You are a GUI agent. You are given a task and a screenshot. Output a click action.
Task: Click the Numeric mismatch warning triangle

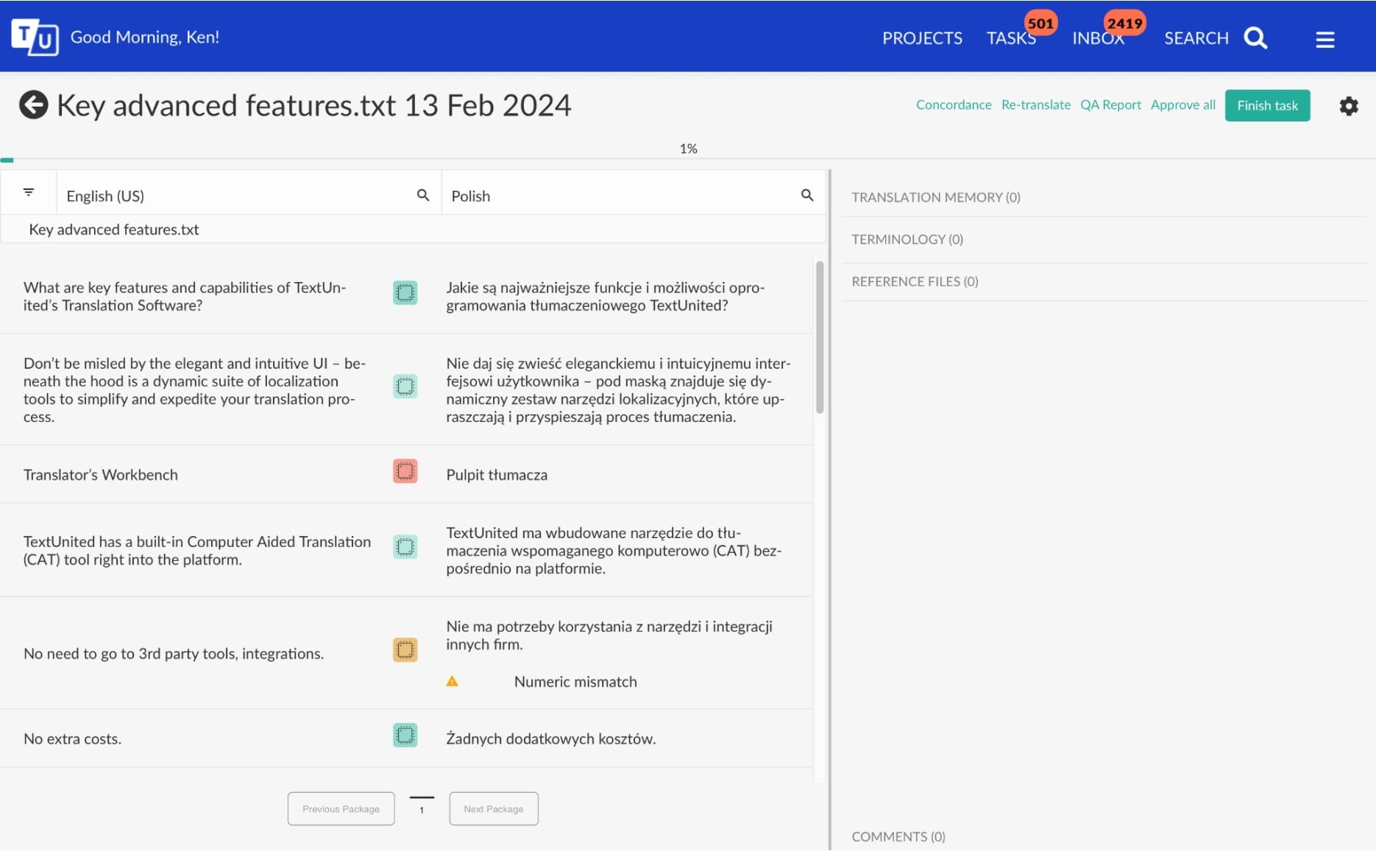tap(453, 682)
